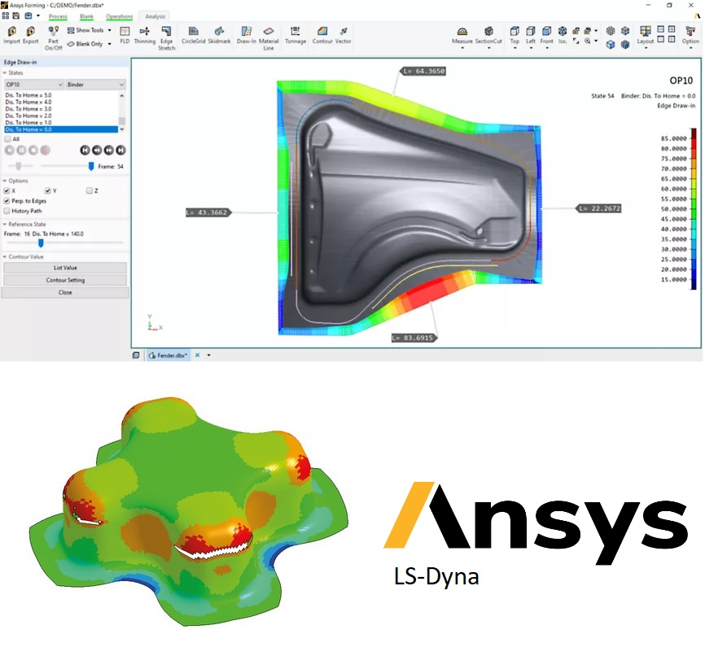Uncheck the X direction checkbox
The width and height of the screenshot is (705, 656).
tap(7, 190)
